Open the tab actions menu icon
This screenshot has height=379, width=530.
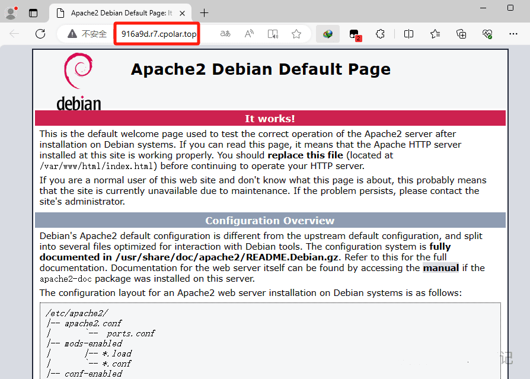pyautogui.click(x=33, y=12)
